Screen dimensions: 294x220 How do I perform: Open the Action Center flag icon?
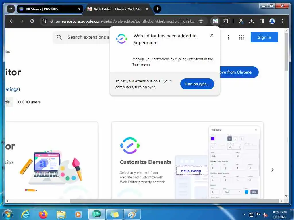pos(258,215)
